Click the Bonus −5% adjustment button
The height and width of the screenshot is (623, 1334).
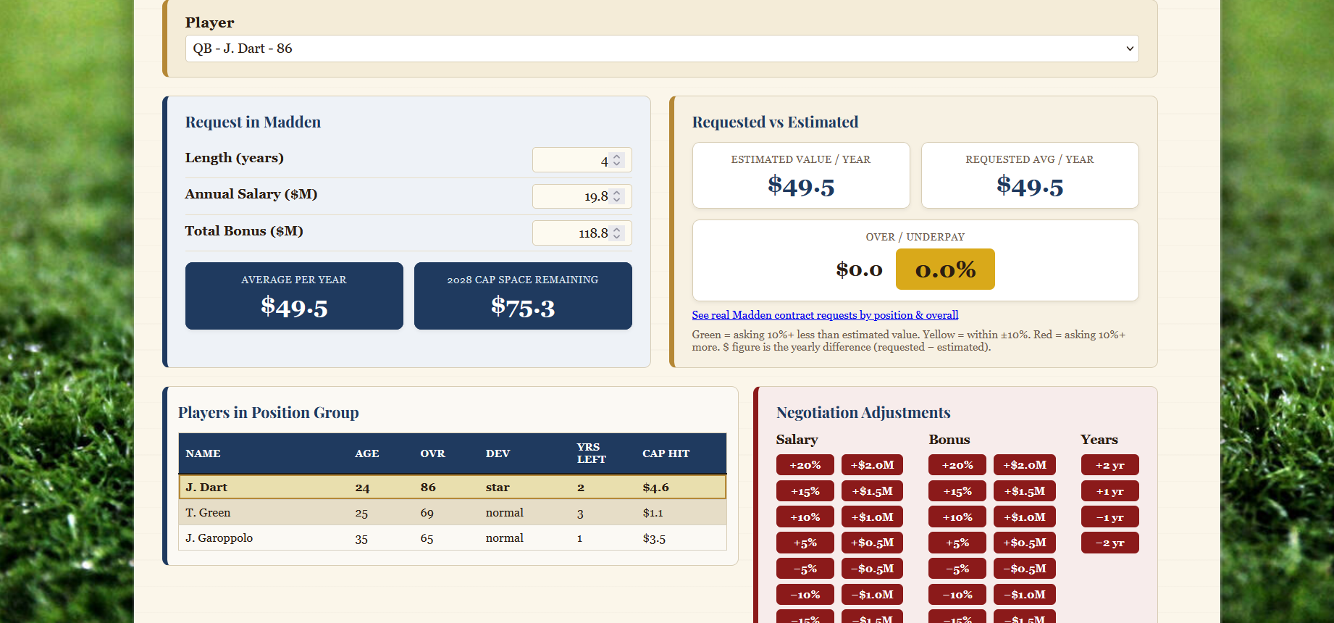(x=957, y=569)
